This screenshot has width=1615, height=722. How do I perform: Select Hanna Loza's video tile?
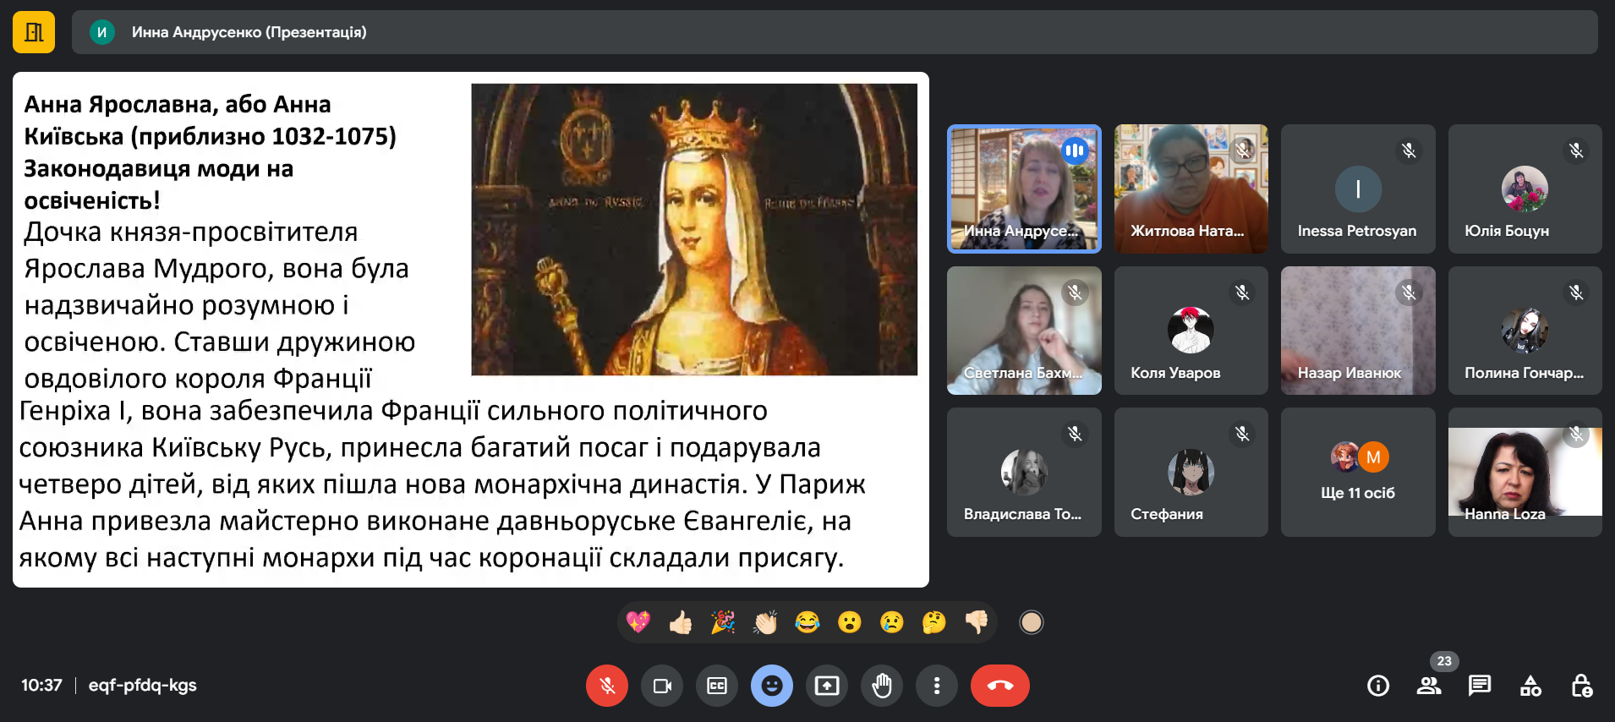point(1525,472)
